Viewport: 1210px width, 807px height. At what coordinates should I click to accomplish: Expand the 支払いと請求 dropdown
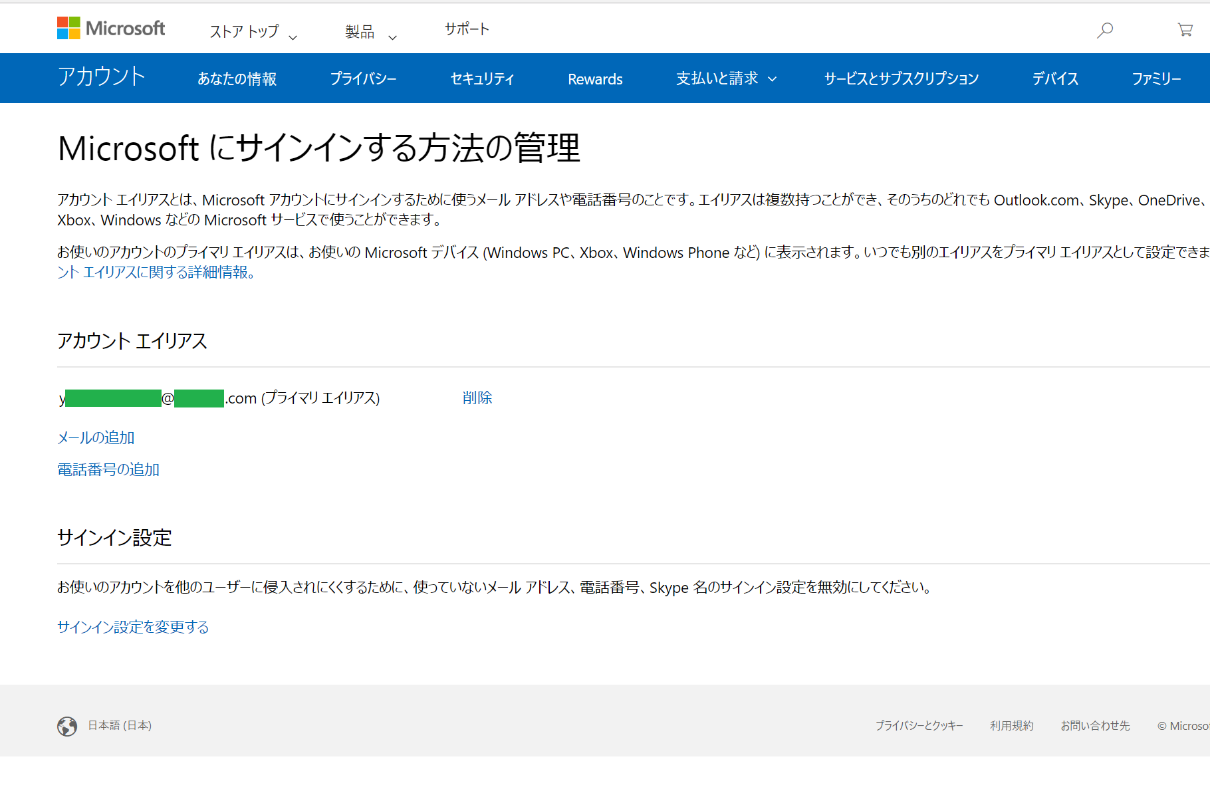pos(726,78)
